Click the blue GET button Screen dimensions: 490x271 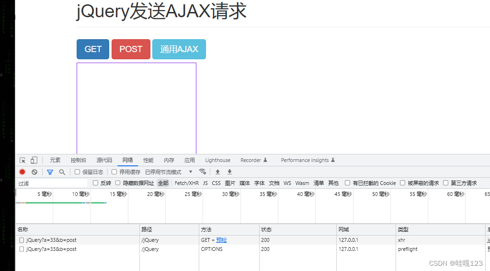pyautogui.click(x=93, y=49)
